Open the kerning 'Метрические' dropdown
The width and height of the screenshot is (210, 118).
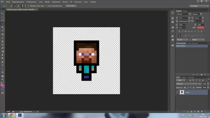189,21
